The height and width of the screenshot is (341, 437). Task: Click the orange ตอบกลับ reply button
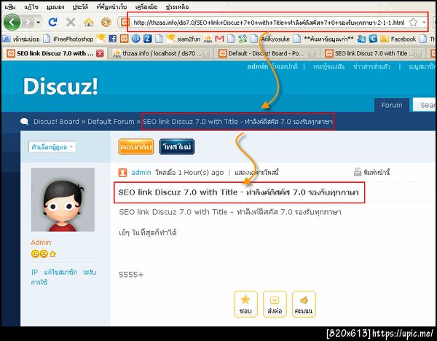(136, 146)
